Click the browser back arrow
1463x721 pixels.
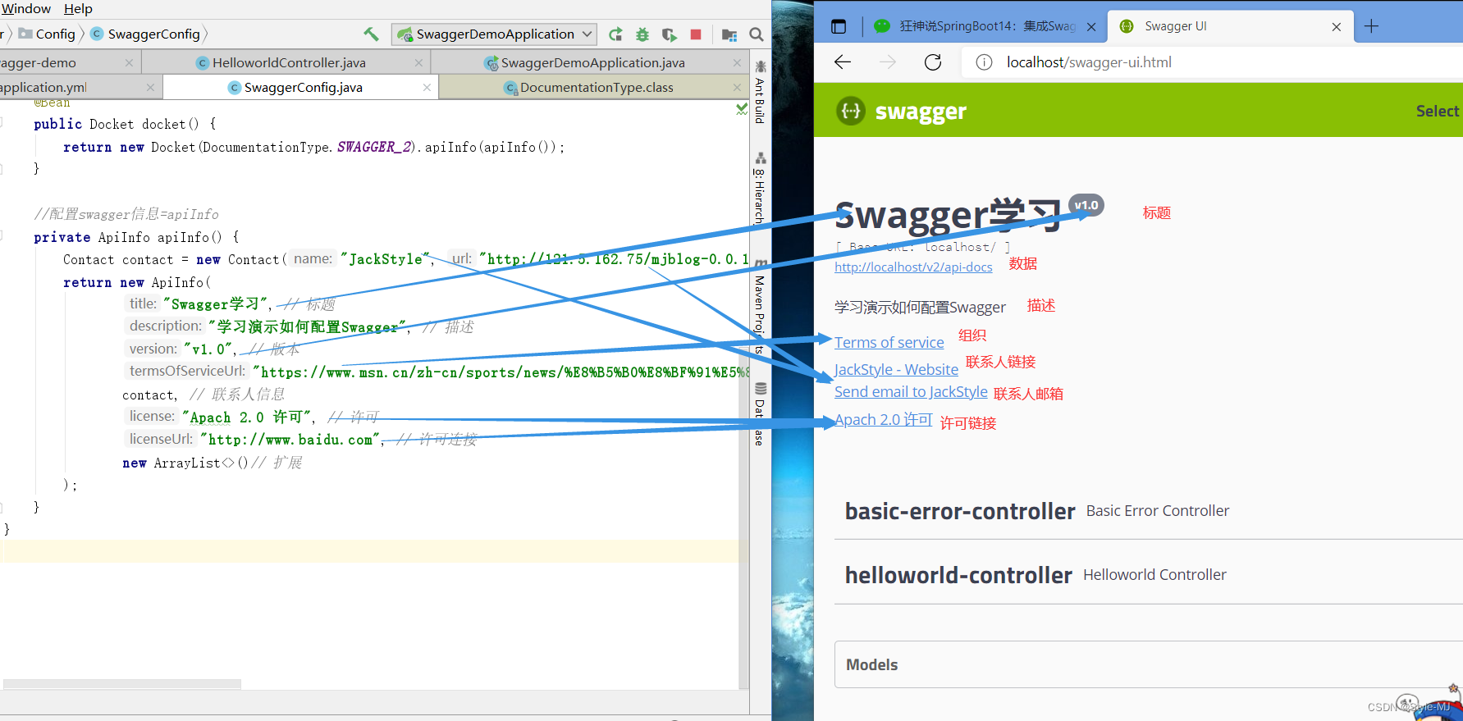843,62
